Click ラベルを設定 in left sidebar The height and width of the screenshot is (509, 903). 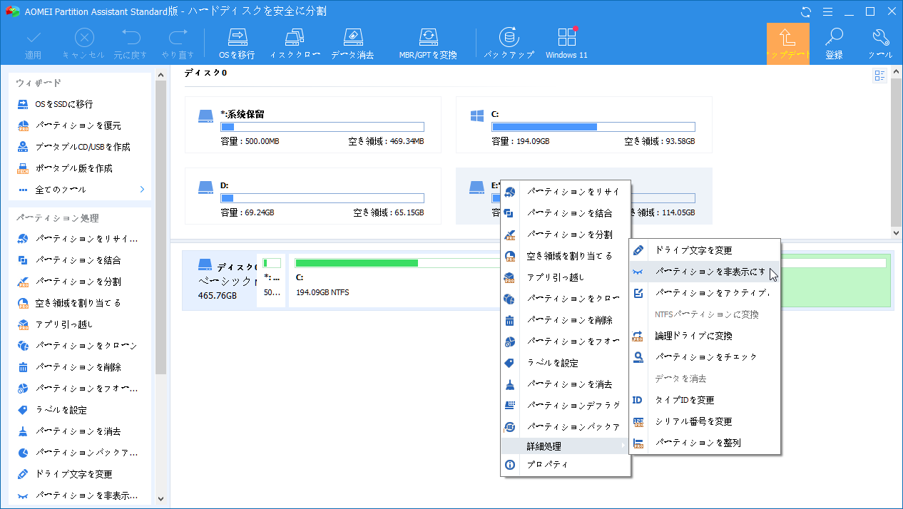(79, 410)
